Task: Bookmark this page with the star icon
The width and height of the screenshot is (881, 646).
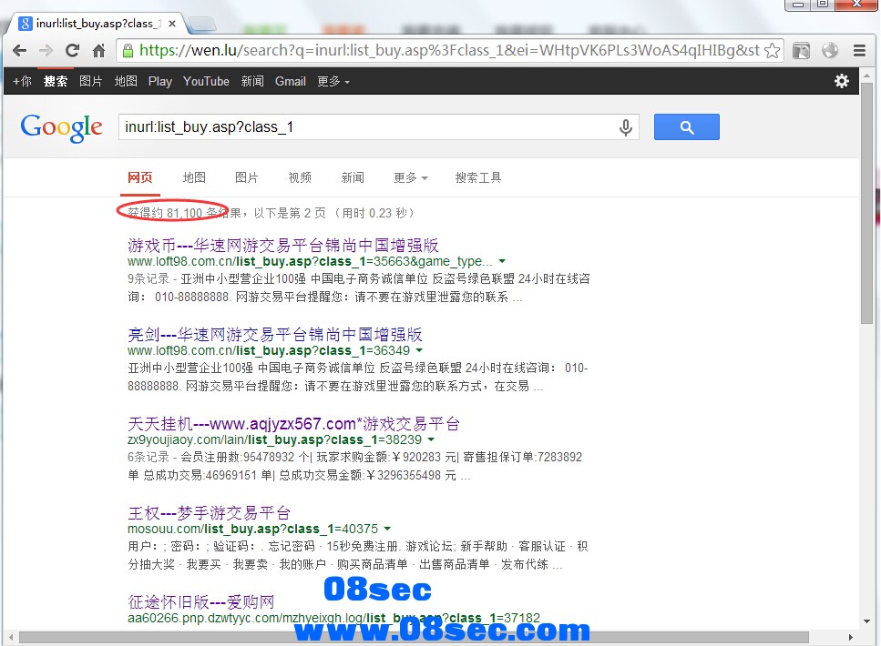Action: [773, 51]
